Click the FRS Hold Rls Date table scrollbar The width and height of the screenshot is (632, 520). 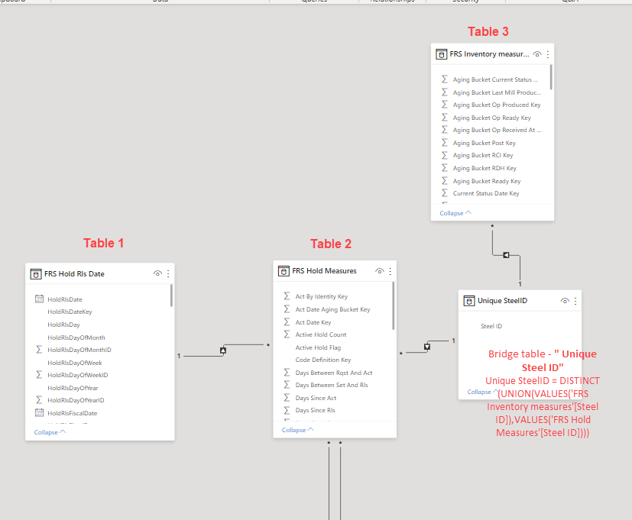point(171,296)
